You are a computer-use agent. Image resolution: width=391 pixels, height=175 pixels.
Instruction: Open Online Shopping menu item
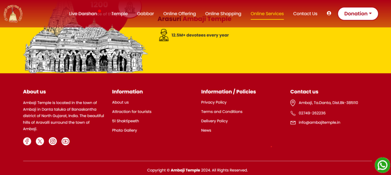223,14
